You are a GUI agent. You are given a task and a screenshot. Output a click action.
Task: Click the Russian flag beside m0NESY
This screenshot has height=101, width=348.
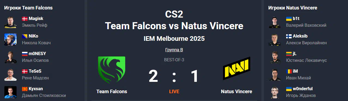point(25,54)
